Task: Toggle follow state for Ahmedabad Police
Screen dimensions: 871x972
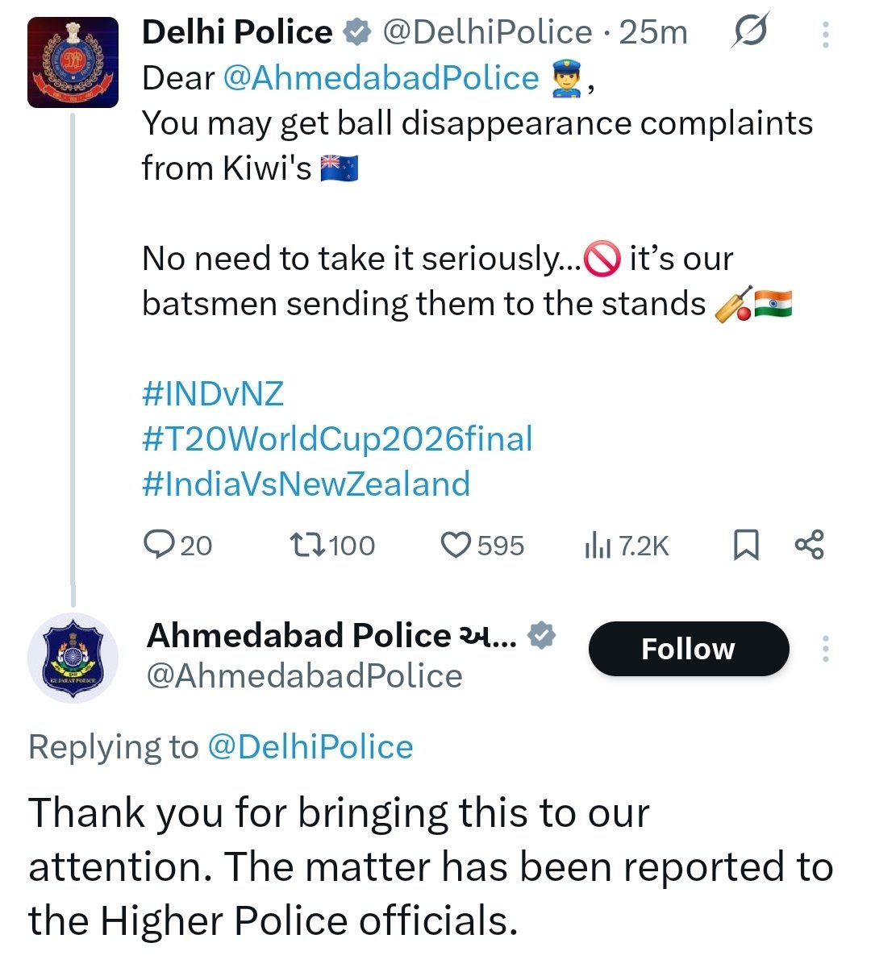Action: pos(688,649)
